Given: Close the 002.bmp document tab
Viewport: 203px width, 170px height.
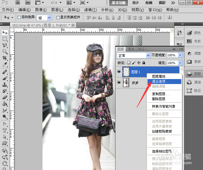Looking at the screenshot, I should coord(73,25).
